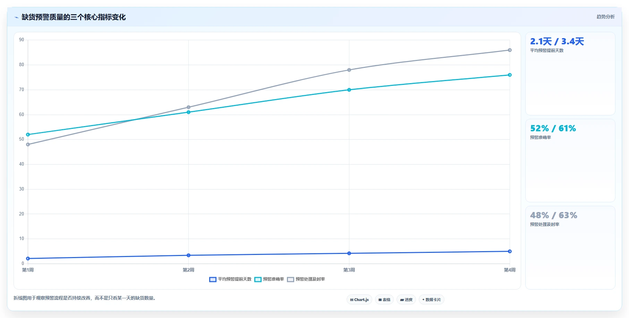Viewport: 629px width, 318px height.
Task: Click the 第3周 x-axis label
Action: click(x=349, y=270)
